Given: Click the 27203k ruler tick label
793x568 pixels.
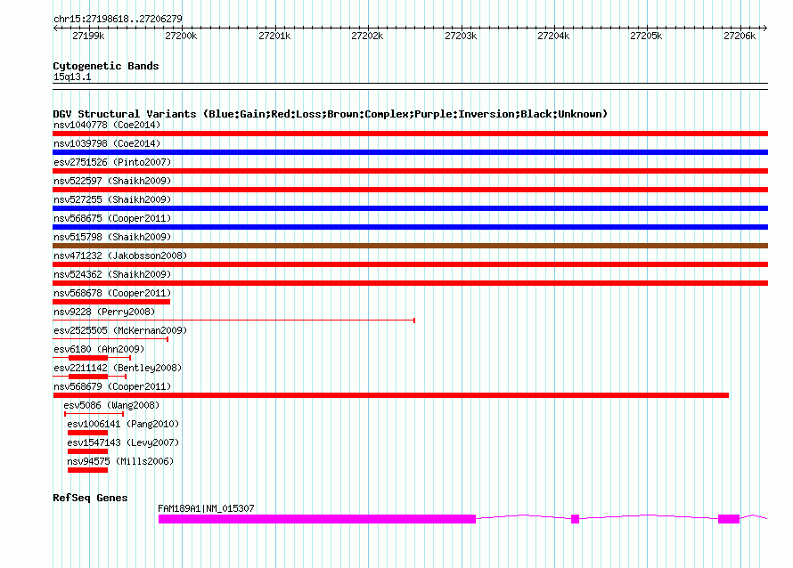Looking at the screenshot, I should 461,36.
